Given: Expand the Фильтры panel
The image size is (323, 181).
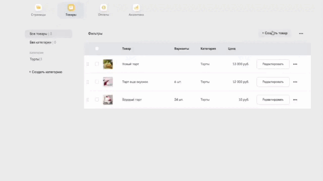Looking at the screenshot, I should [x=95, y=34].
